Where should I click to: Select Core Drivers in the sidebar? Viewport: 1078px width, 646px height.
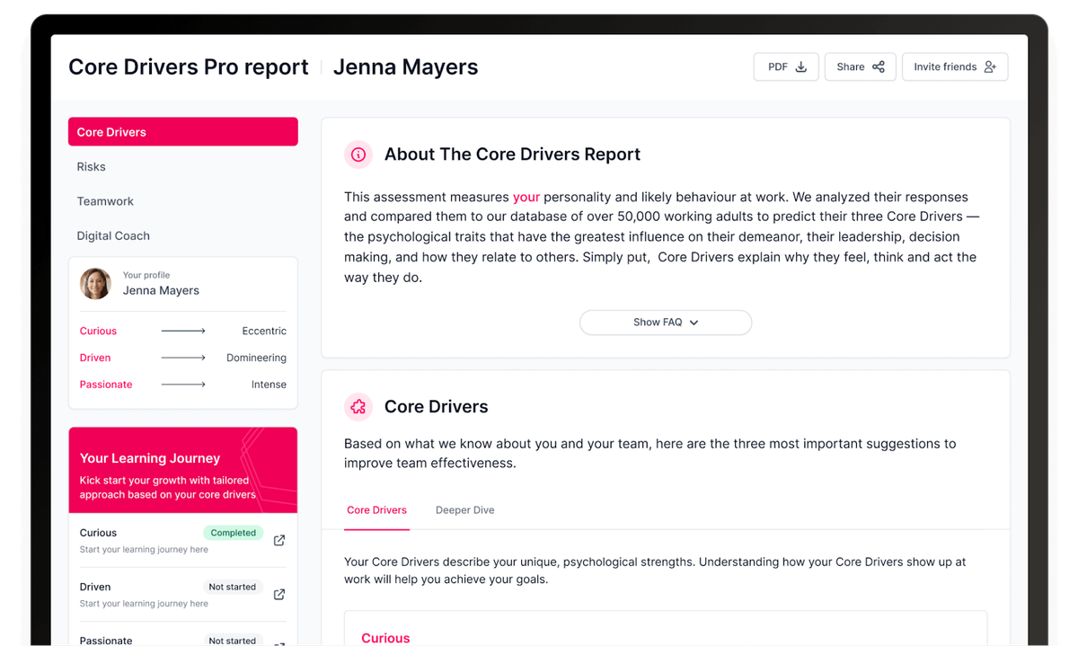[182, 132]
